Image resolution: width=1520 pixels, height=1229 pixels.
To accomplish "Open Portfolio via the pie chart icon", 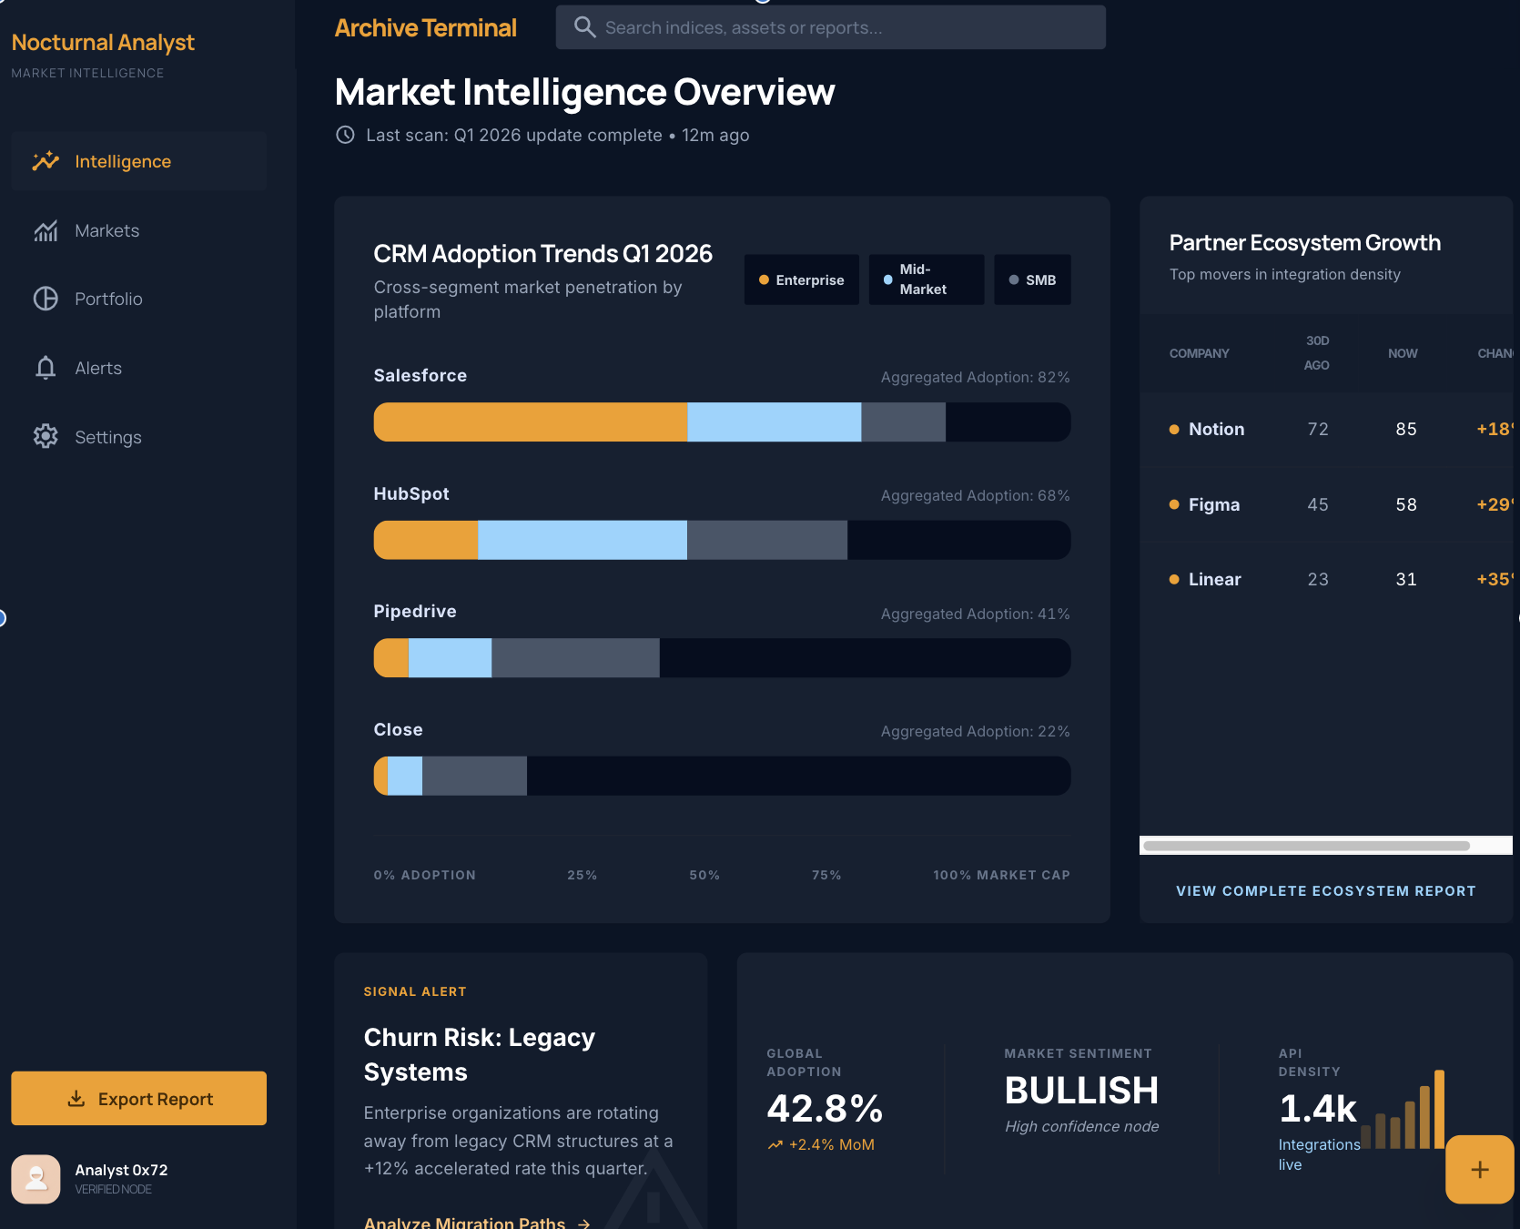I will pos(46,299).
